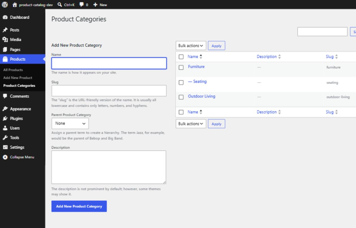This screenshot has height=228, width=356.
Task: Focus the Slug input field
Action: [x=109, y=91]
